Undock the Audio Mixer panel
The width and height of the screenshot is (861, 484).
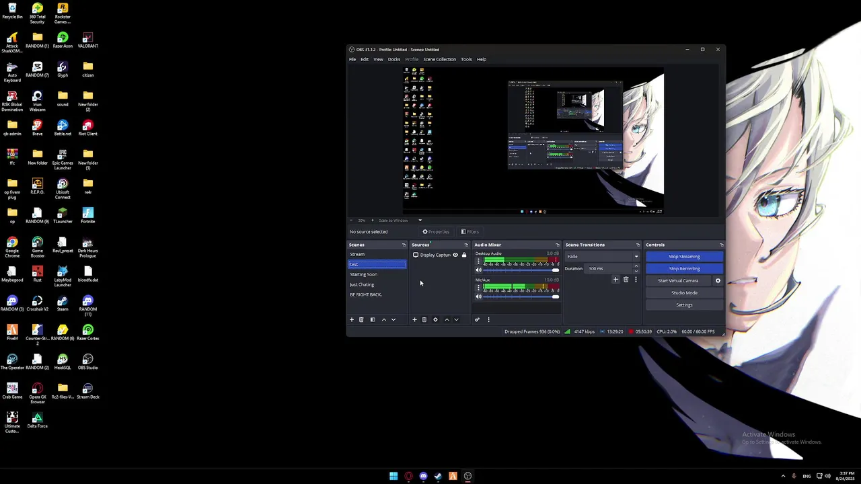click(x=557, y=245)
